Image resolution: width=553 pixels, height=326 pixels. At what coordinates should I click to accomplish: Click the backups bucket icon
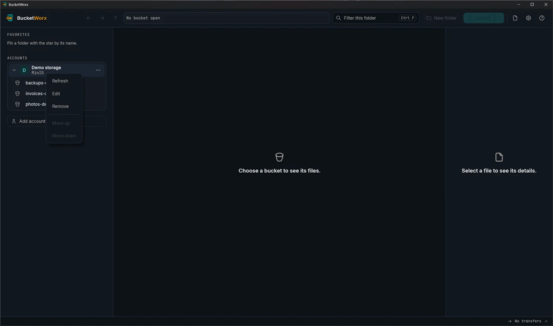click(x=17, y=83)
